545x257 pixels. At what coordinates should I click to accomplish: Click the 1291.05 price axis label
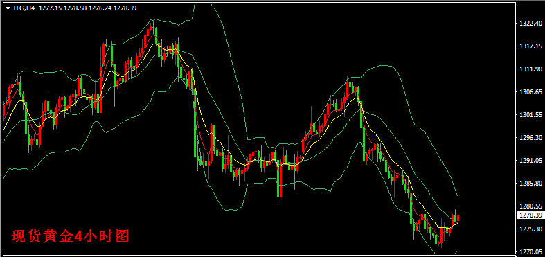530,161
